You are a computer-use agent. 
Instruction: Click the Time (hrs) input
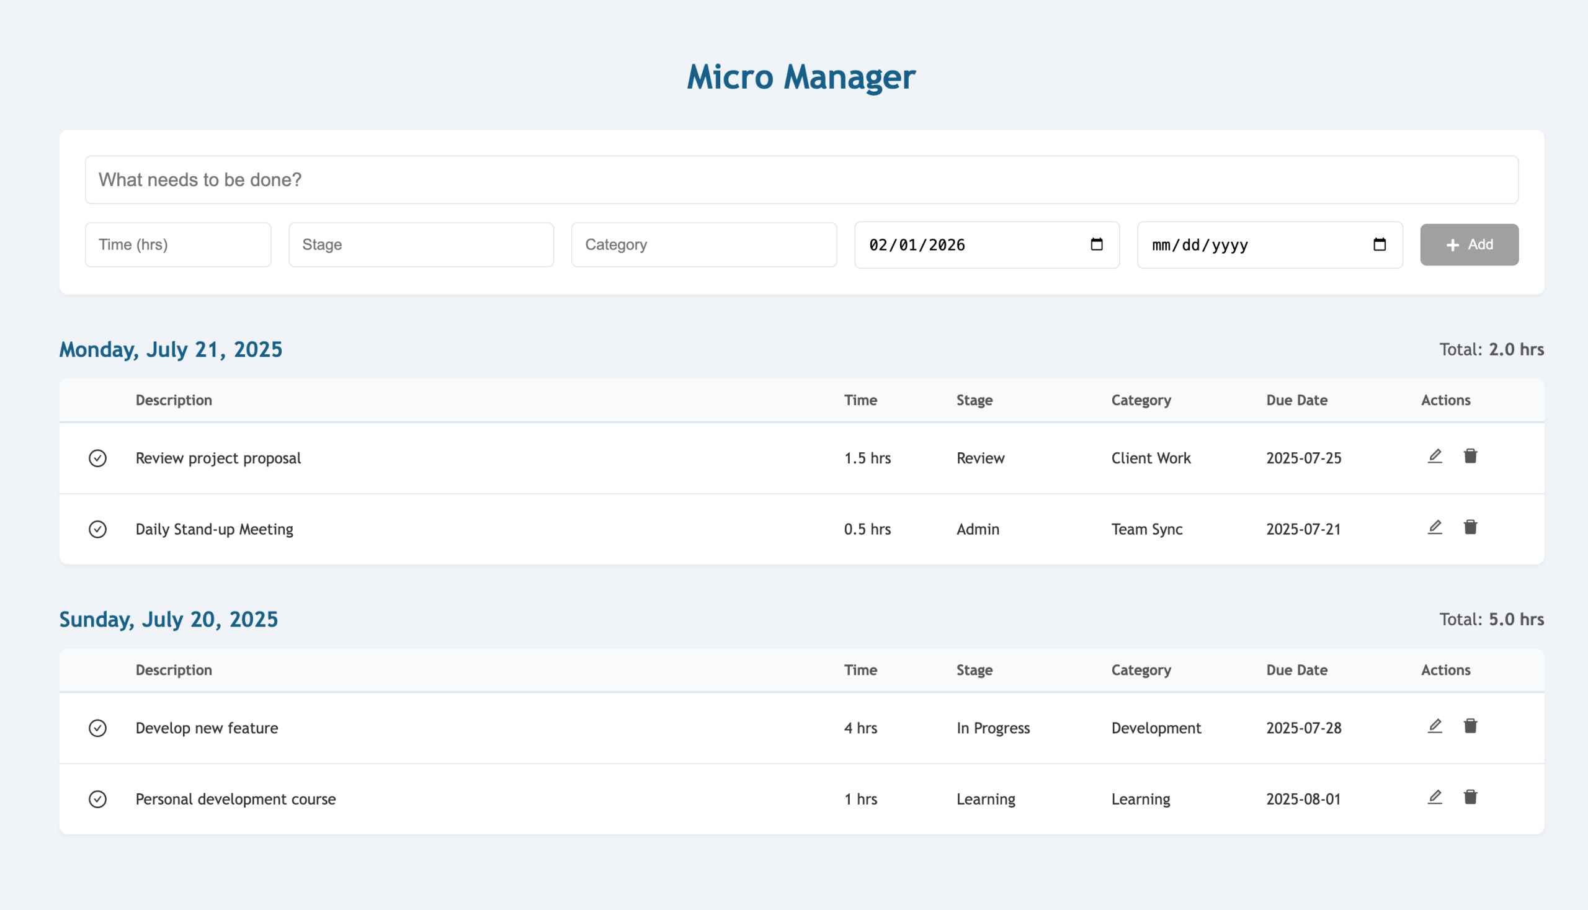(178, 244)
